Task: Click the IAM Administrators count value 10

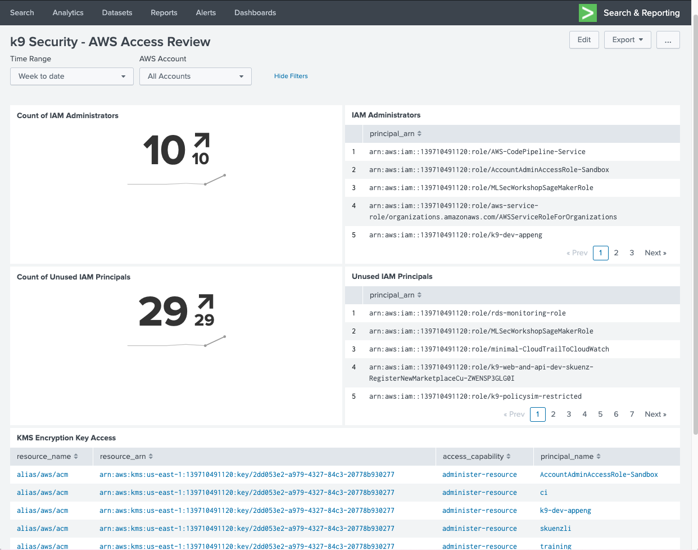Action: [x=164, y=150]
